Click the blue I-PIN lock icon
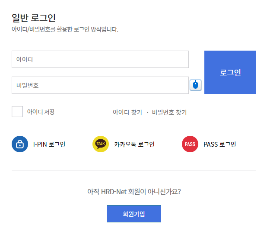The image size is (267, 228). point(20,144)
